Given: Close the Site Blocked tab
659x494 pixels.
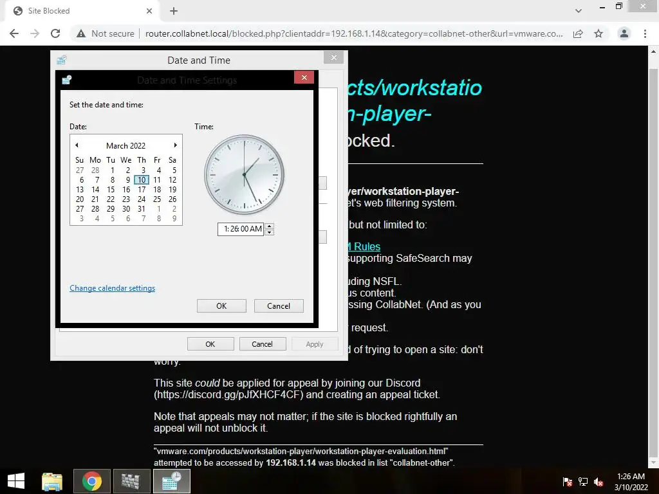Looking at the screenshot, I should (x=149, y=11).
